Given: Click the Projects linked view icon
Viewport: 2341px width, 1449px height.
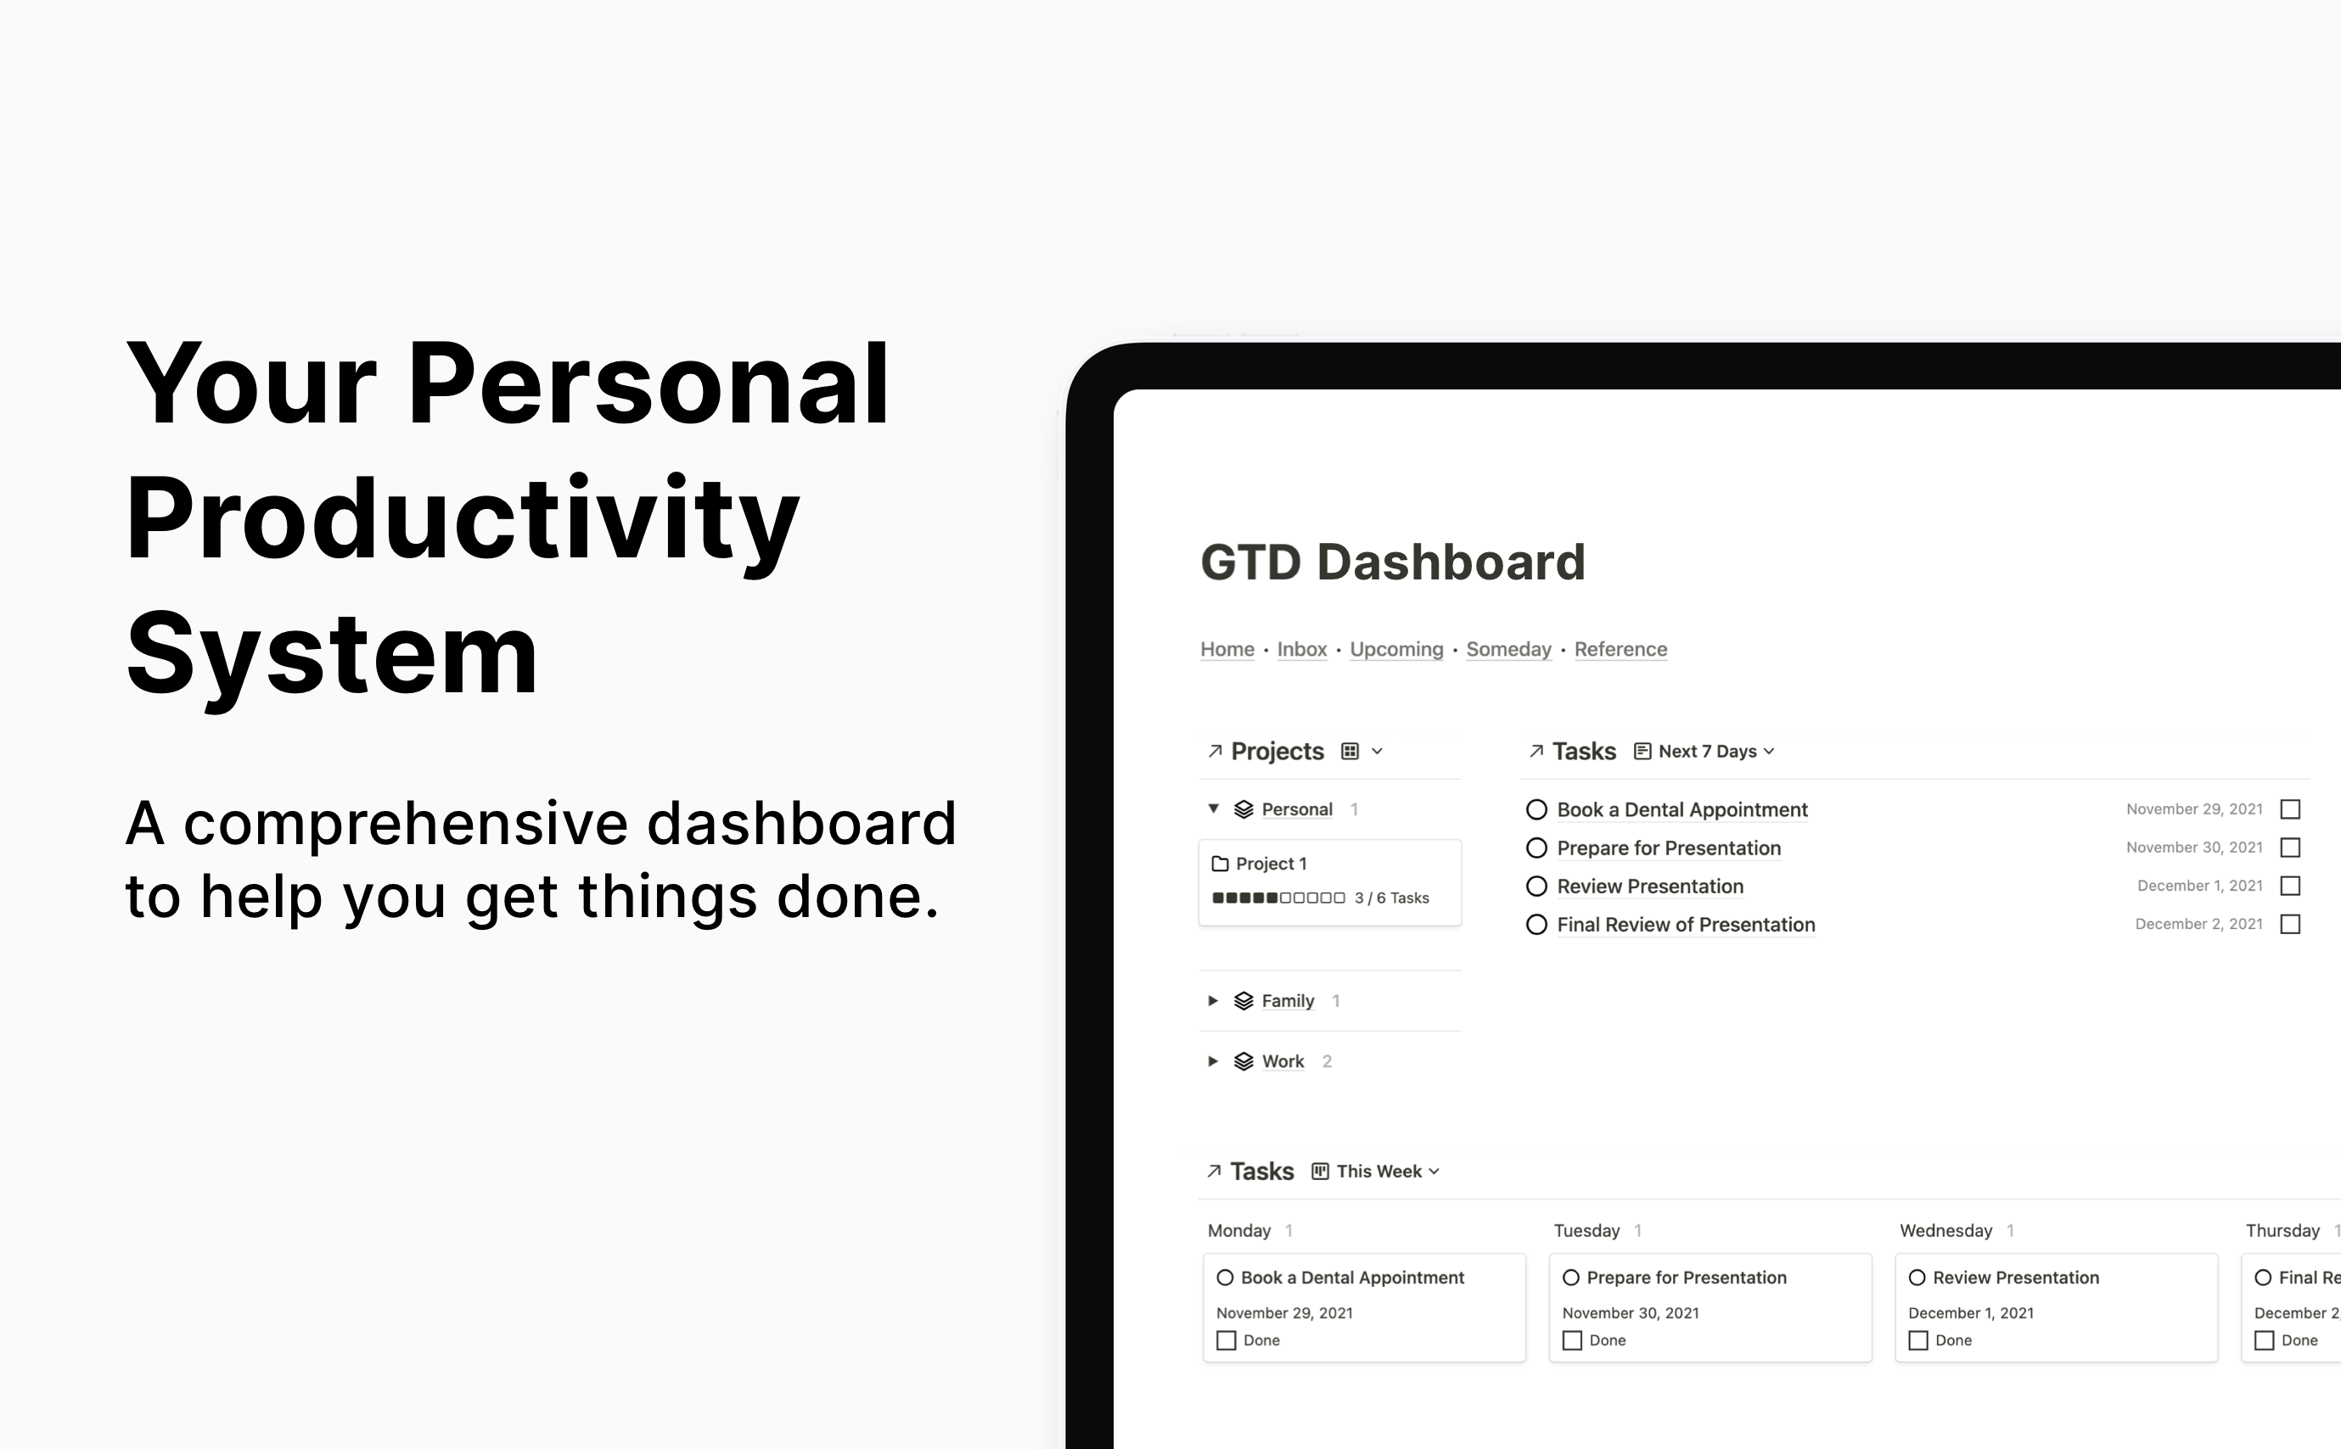Looking at the screenshot, I should click(x=1209, y=751).
